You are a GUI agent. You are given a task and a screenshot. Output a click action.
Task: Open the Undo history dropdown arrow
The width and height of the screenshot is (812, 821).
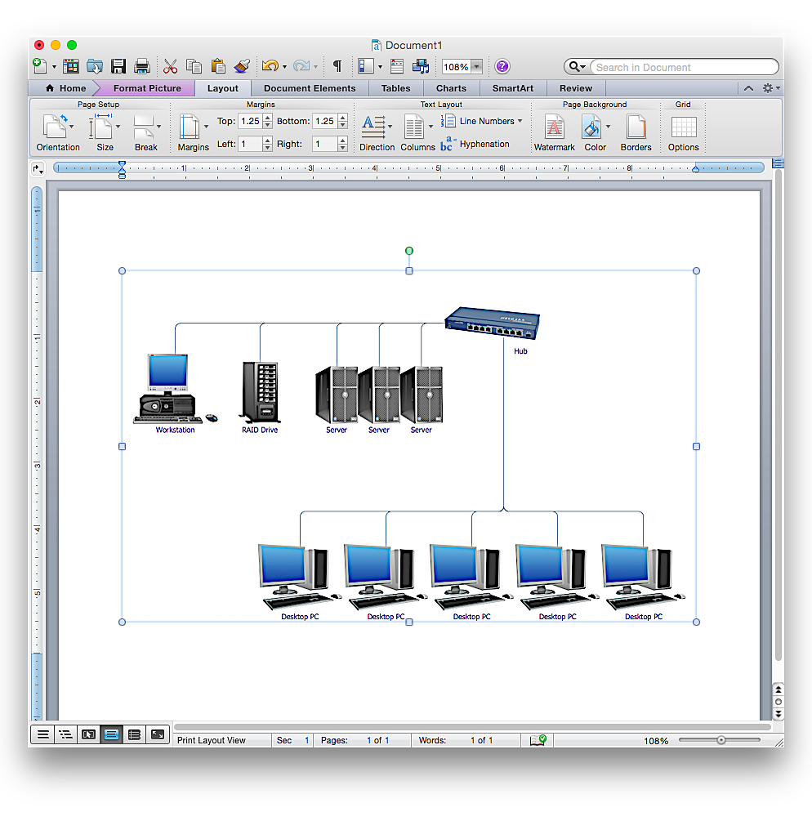pos(285,67)
